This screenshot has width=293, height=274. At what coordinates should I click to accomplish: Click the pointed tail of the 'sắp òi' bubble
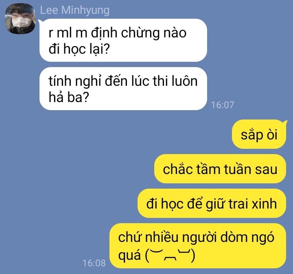[284, 123]
